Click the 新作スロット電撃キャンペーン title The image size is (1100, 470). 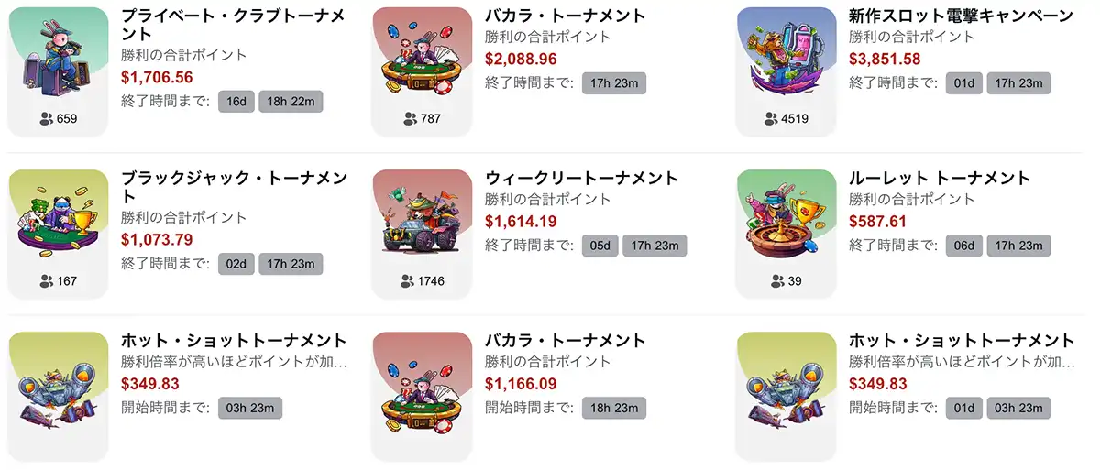tap(961, 16)
